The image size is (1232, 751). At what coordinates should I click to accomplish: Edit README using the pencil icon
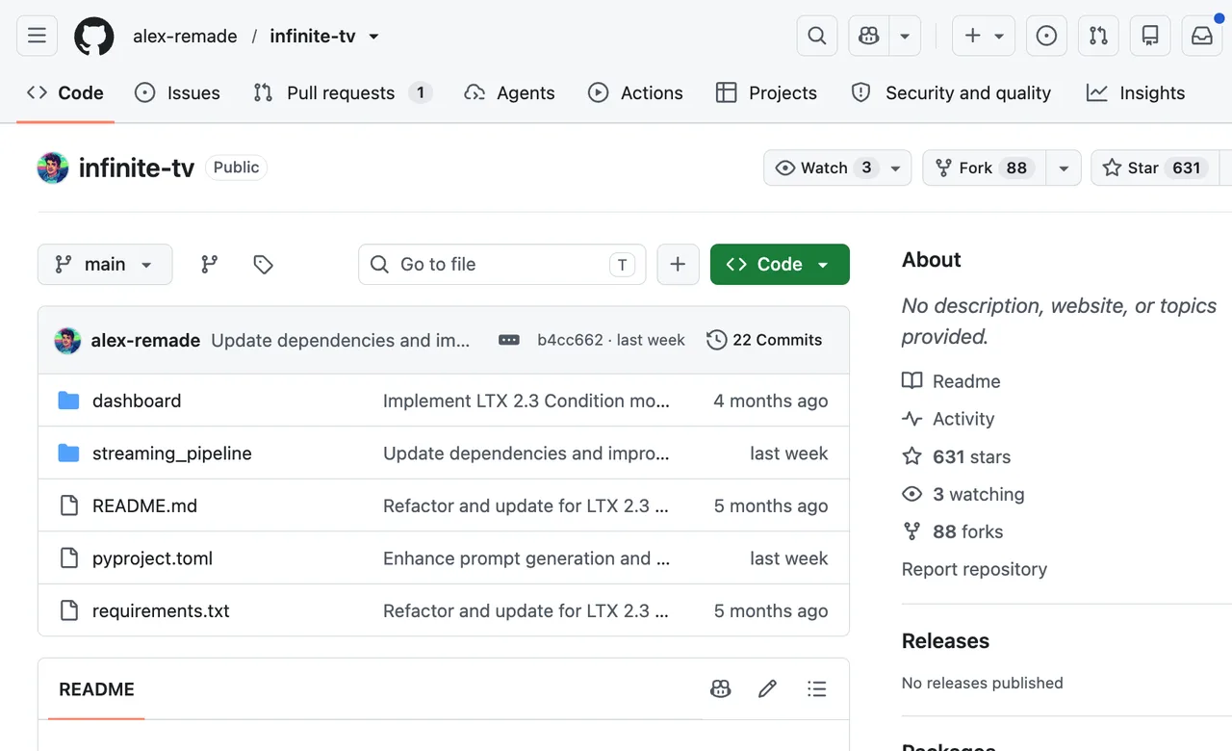point(767,688)
